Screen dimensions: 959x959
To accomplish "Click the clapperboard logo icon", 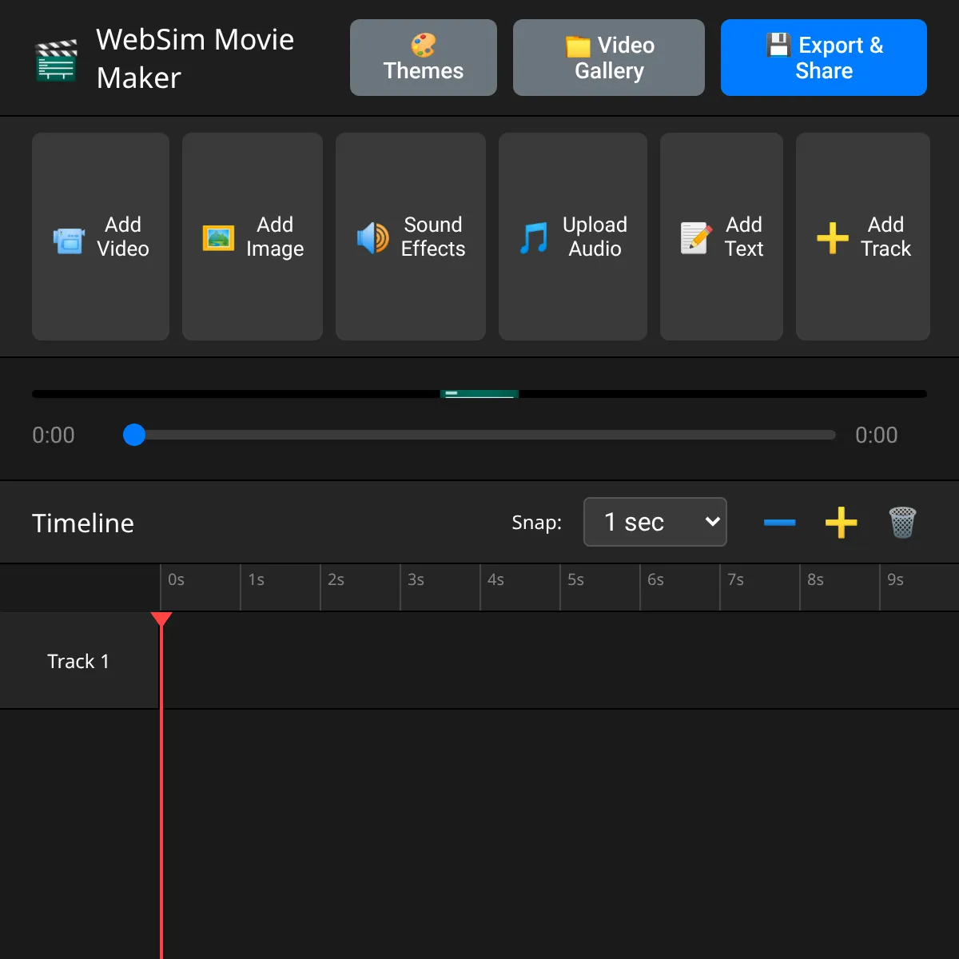I will [57, 60].
